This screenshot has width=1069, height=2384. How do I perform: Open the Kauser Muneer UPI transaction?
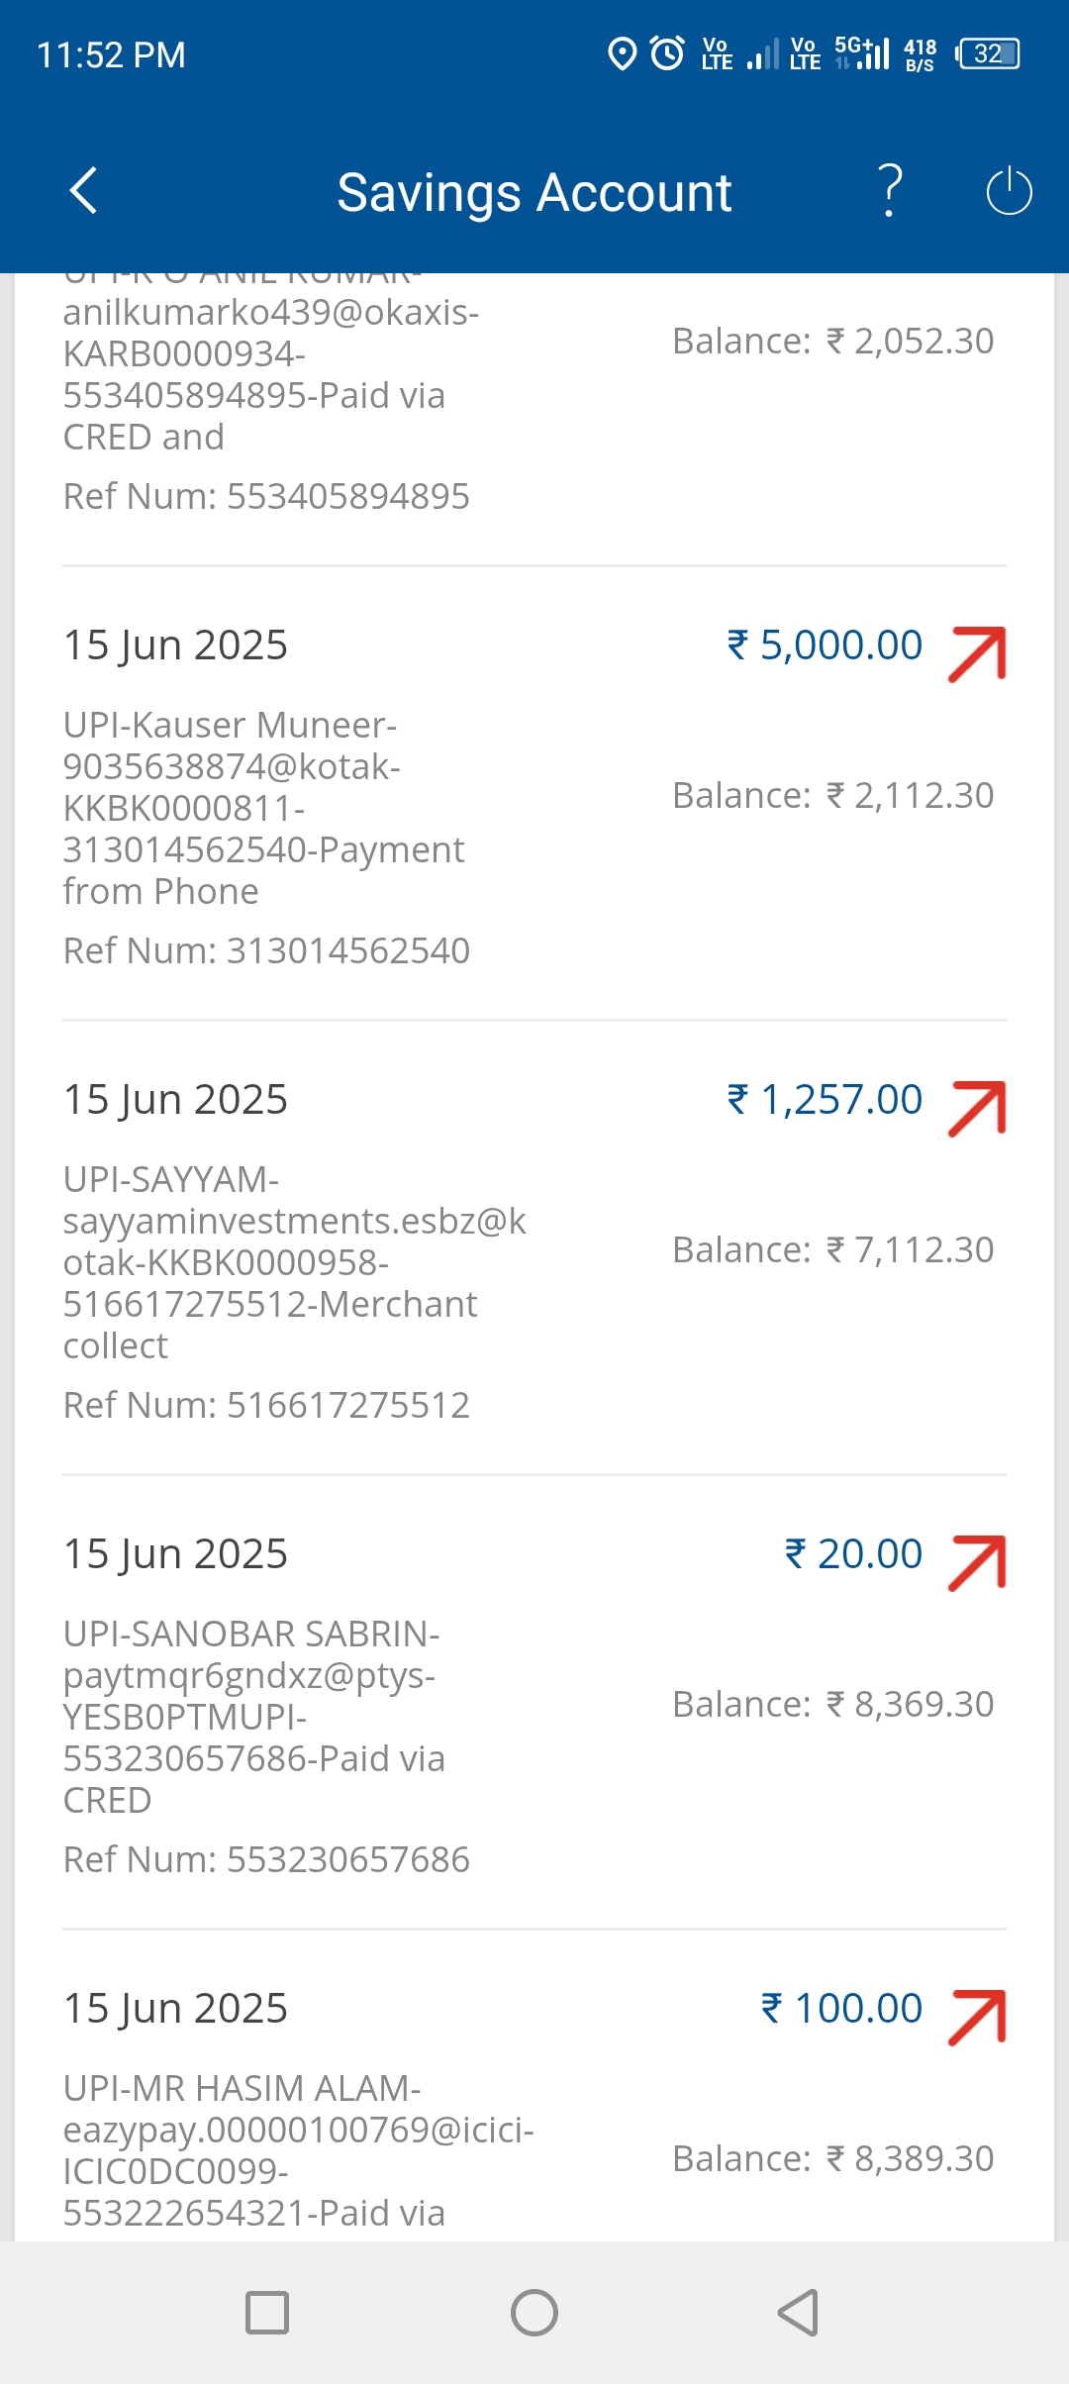click(x=263, y=808)
